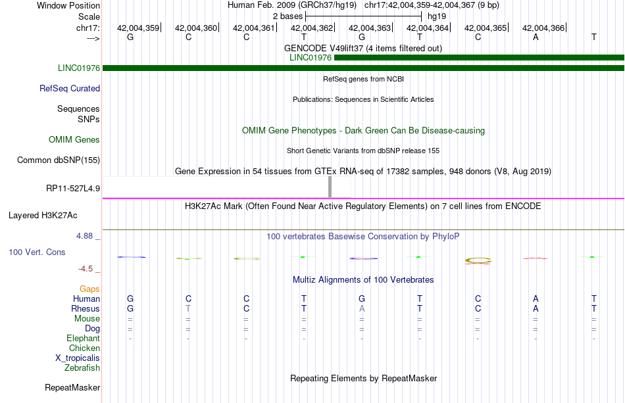Click the 4.88 PhyloP upper limit
625x403 pixels.
pyautogui.click(x=84, y=236)
